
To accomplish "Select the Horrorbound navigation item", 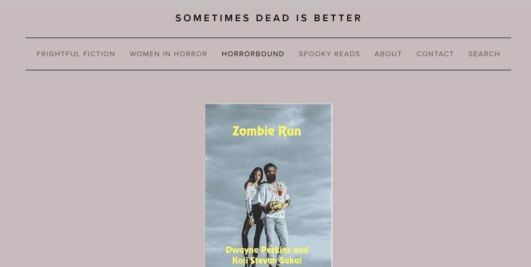I will tap(253, 54).
